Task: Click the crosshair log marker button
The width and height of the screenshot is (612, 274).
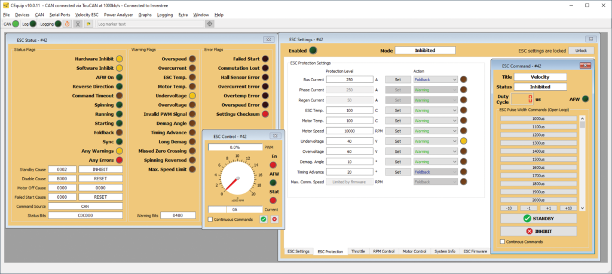Action: pyautogui.click(x=210, y=24)
